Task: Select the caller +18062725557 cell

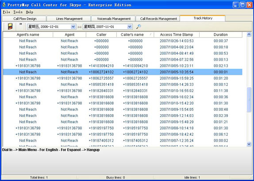Action: [101, 78]
